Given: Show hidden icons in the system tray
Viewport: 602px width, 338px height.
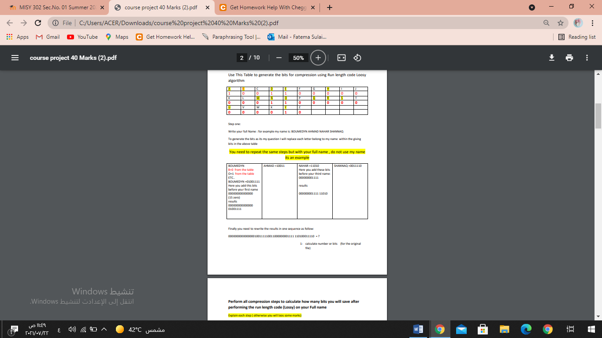Looking at the screenshot, I should pyautogui.click(x=103, y=329).
